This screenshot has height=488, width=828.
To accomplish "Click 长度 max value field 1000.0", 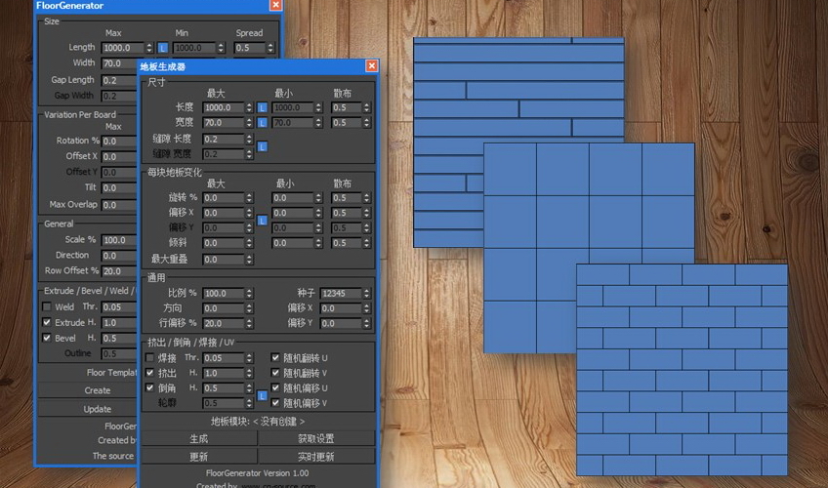I will pos(224,107).
